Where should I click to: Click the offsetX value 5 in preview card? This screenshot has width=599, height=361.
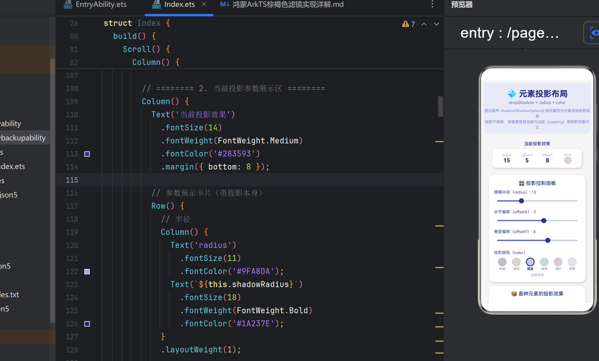coord(527,160)
